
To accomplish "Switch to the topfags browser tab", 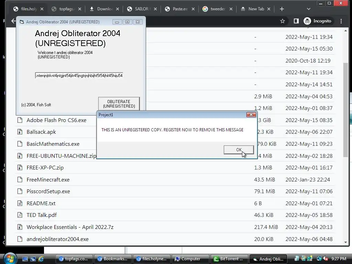I will point(66,9).
